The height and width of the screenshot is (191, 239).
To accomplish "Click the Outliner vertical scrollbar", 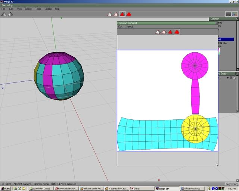I will click(x=238, y=44).
